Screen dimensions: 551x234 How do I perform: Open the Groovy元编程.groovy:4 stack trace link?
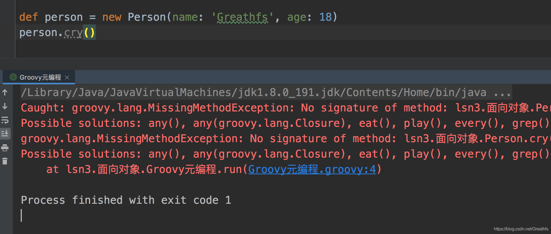[312, 169]
